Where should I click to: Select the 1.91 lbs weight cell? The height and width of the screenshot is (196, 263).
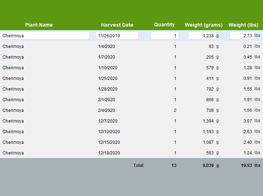[x=248, y=100]
